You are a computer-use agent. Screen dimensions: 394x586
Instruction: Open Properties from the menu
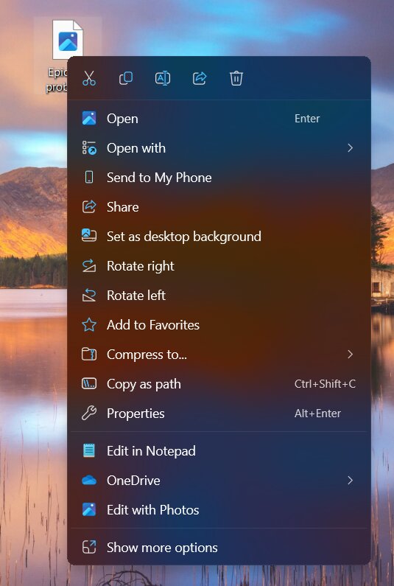[x=219, y=414]
